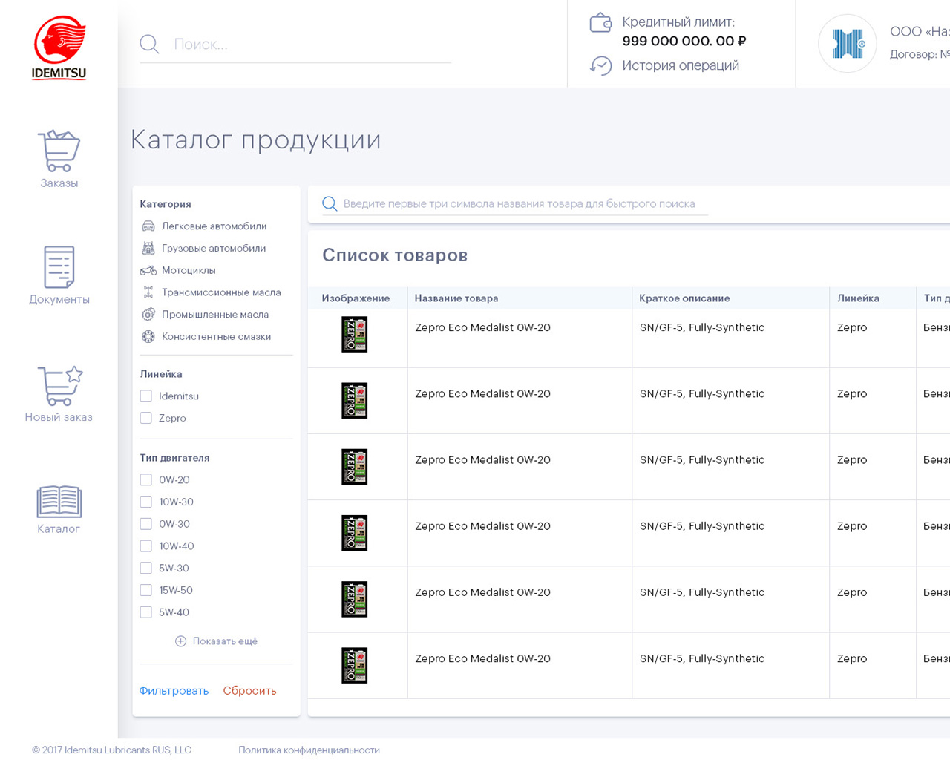Image resolution: width=950 pixels, height=760 pixels.
Task: Select the Промышленные масла category
Action: (x=215, y=315)
